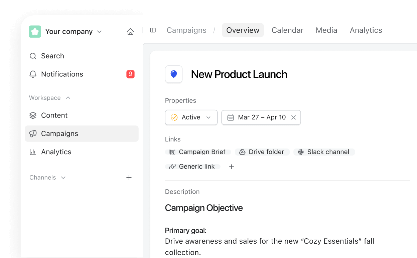Click the green company logo icon

35,32
